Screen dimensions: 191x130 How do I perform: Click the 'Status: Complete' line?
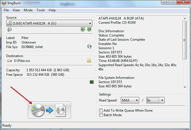(x=111, y=35)
